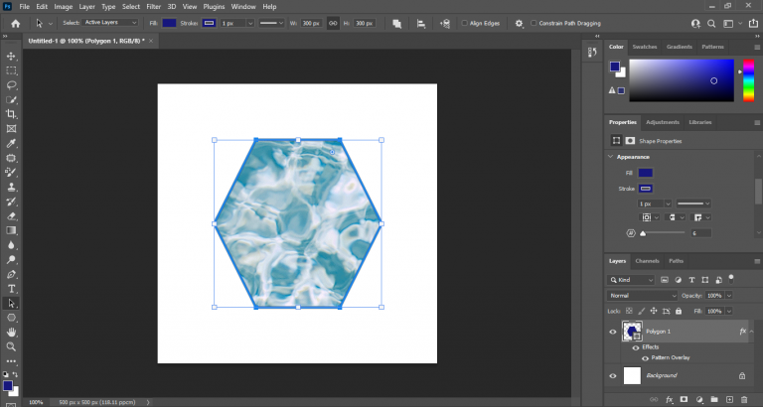Image resolution: width=763 pixels, height=407 pixels.
Task: Click the Fill color swatch in Properties
Action: tap(646, 173)
